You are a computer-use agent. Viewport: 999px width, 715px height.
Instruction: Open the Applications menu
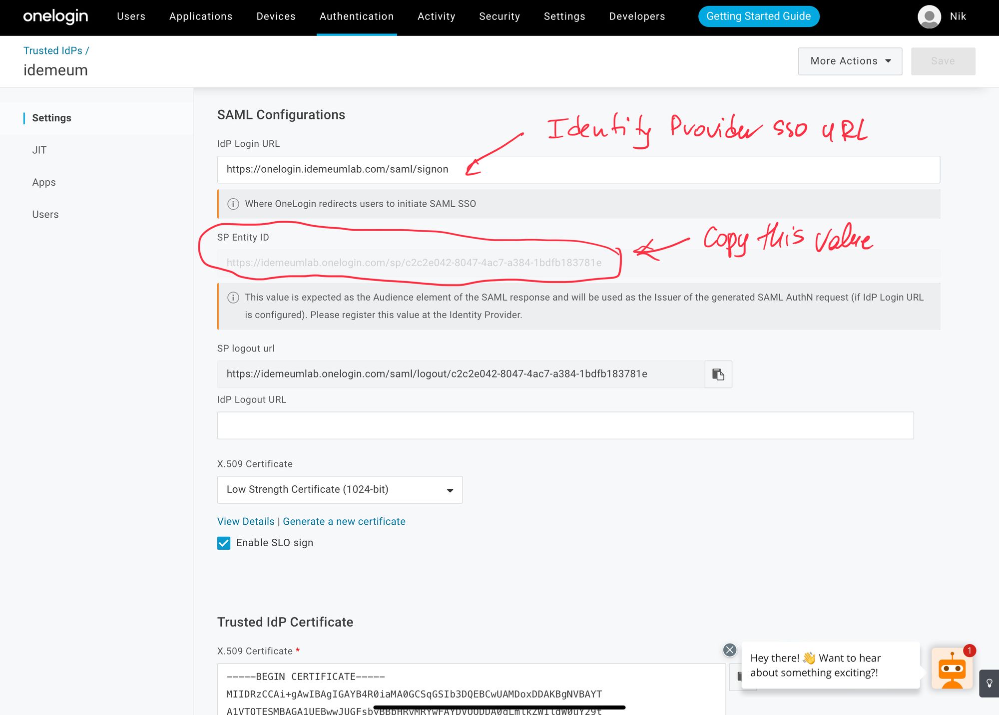click(x=201, y=16)
